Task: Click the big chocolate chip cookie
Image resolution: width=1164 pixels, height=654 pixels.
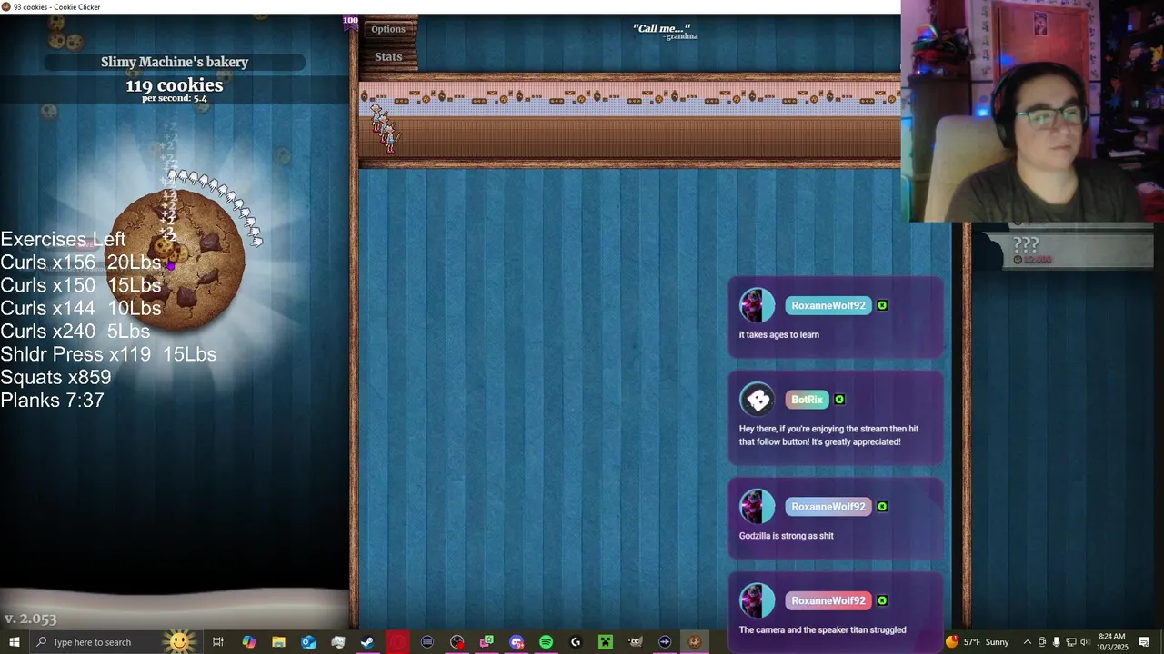Action: pos(176,260)
